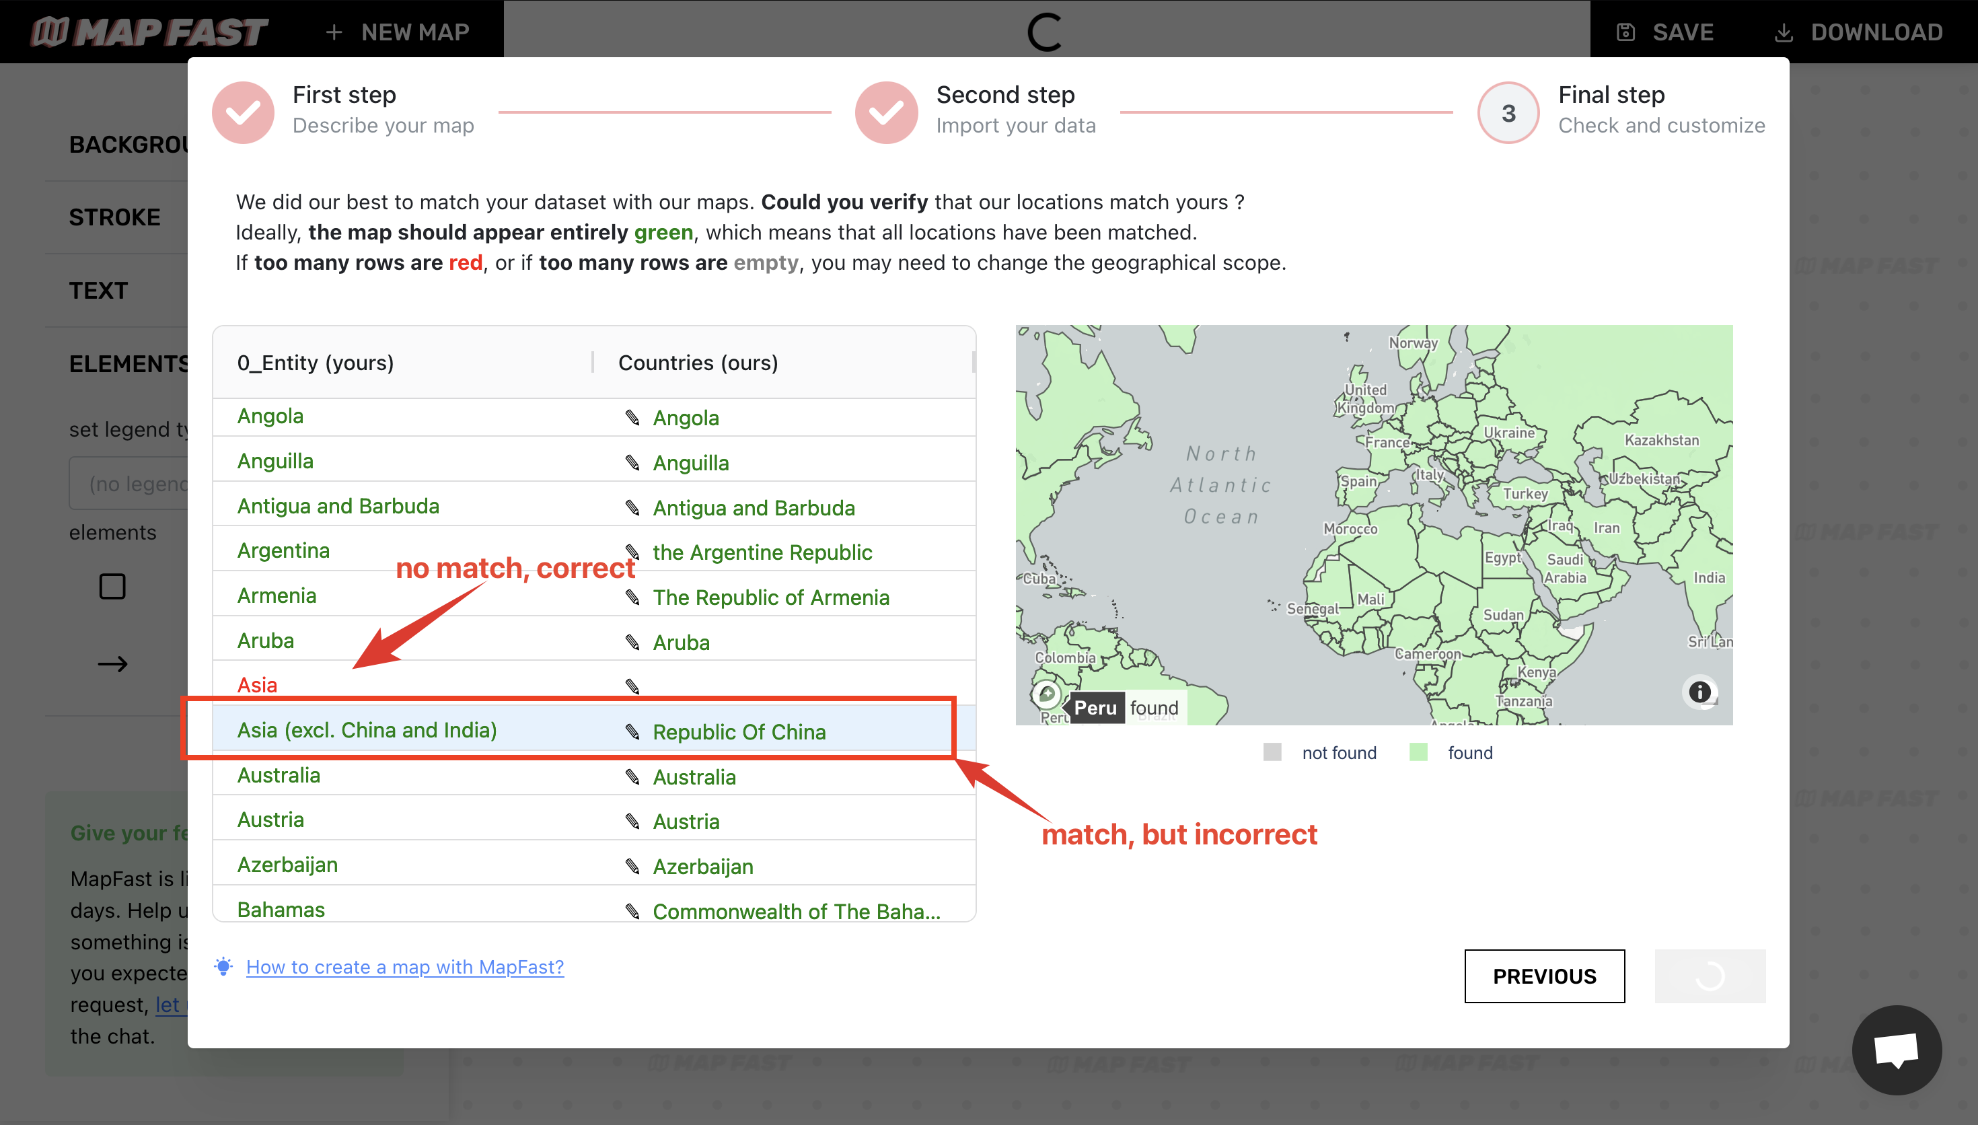The width and height of the screenshot is (1978, 1125).
Task: Click the First Step checkmark icon
Action: click(x=243, y=109)
